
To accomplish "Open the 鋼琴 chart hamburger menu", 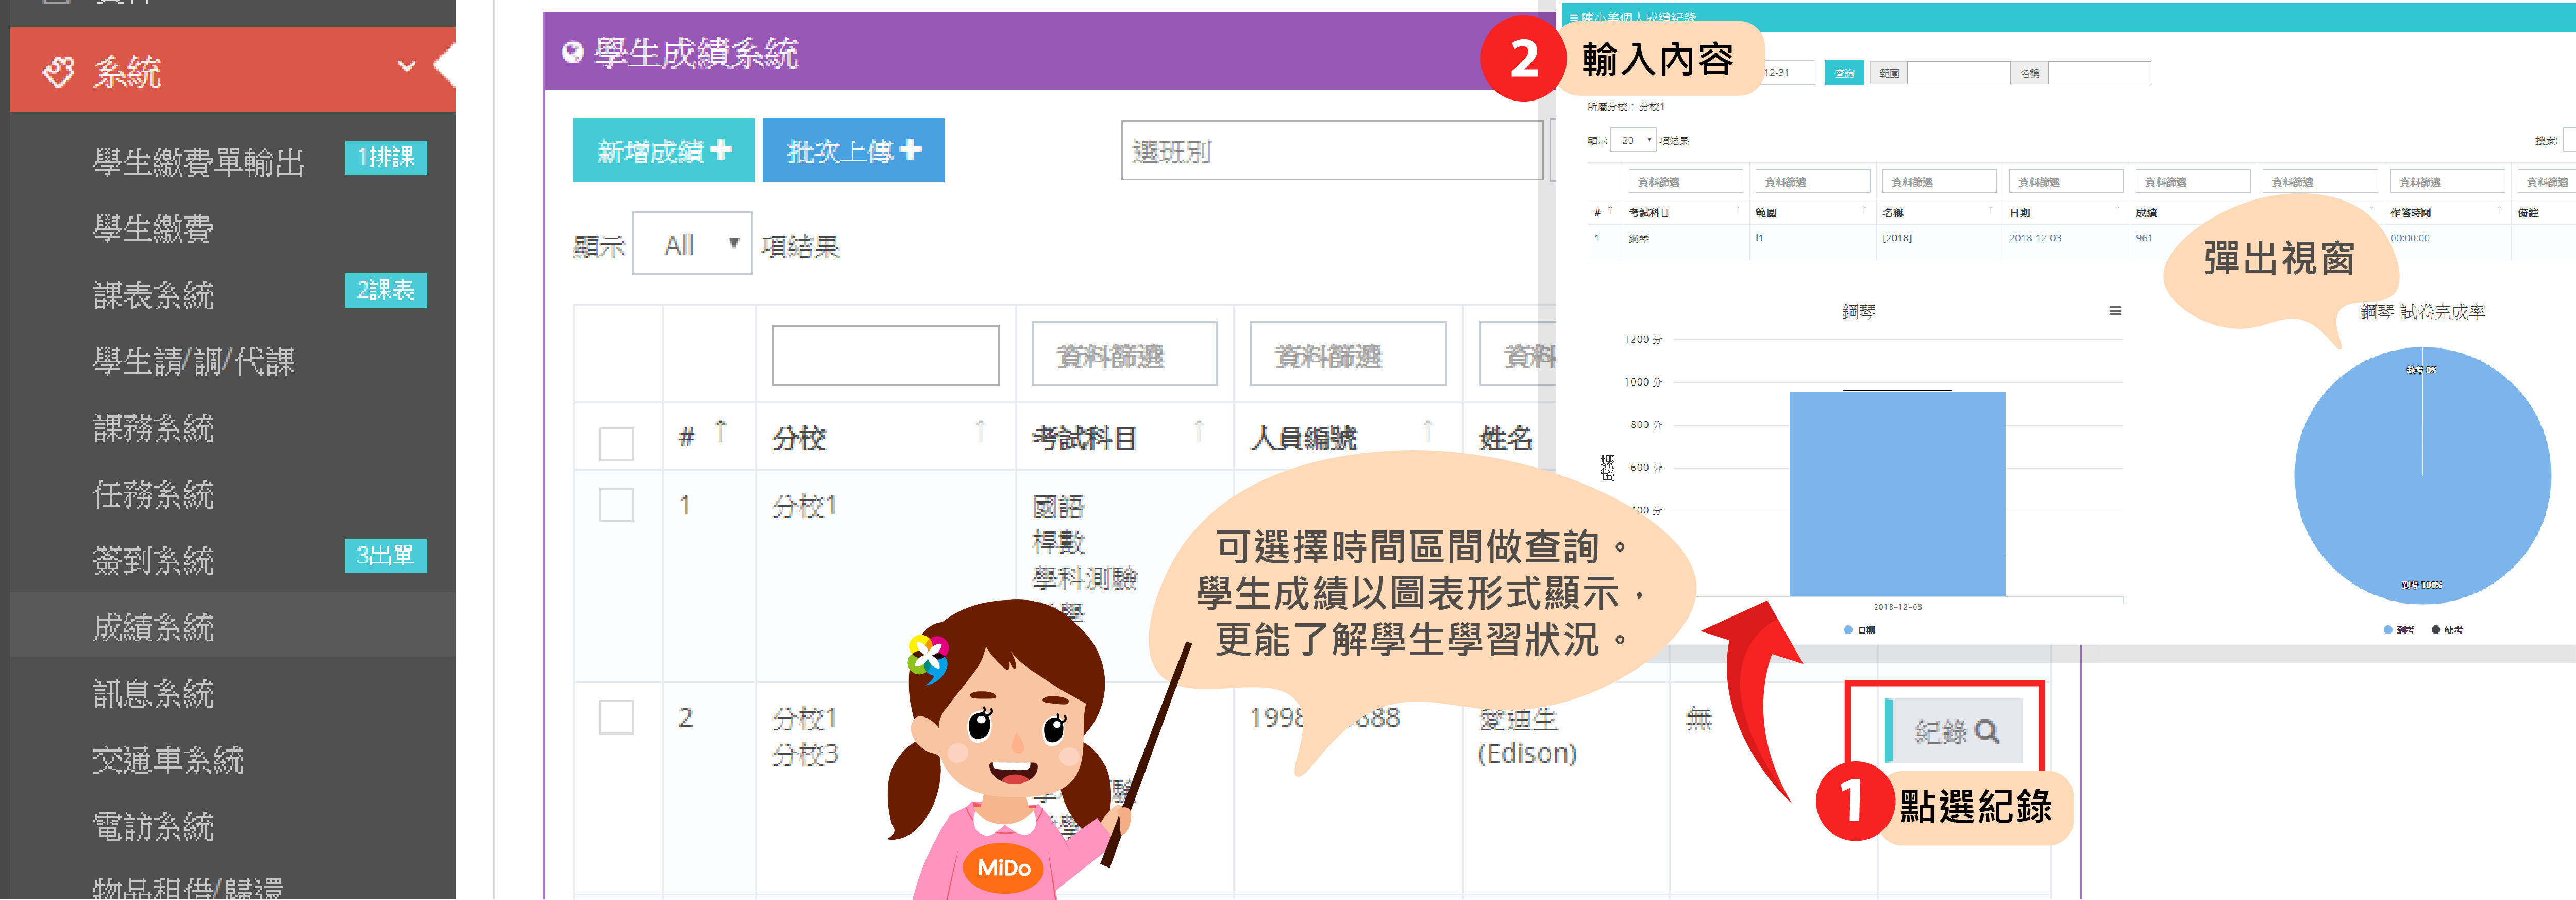I will click(2114, 311).
